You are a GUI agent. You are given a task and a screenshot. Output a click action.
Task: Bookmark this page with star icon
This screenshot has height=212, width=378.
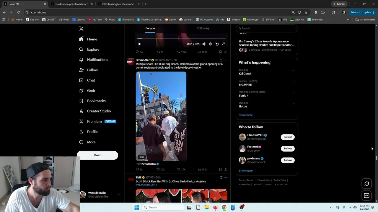click(306, 12)
